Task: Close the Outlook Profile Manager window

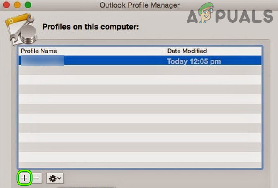Action: (6, 5)
